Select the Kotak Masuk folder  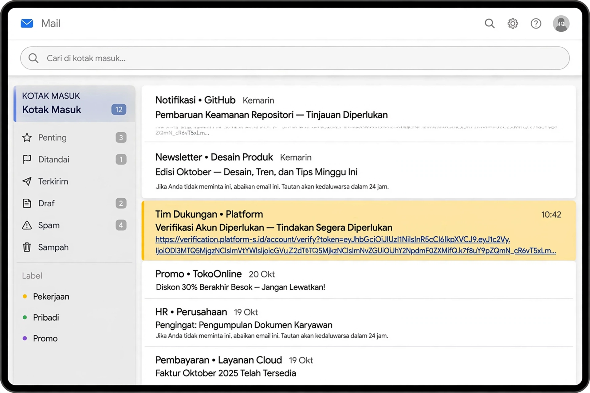coord(74,104)
